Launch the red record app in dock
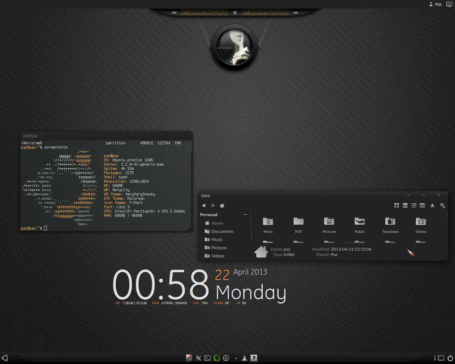Image resolution: width=455 pixels, height=364 pixels. (189, 358)
